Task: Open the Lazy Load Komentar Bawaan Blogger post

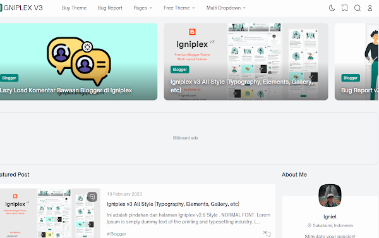Action: pos(66,91)
